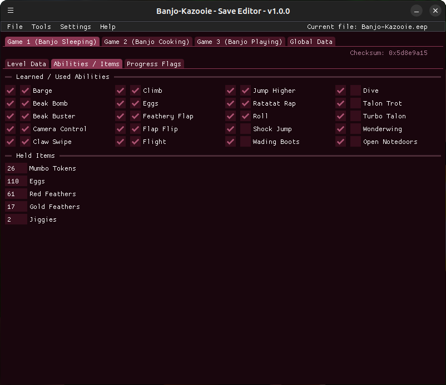Open the Settings menu

click(76, 27)
